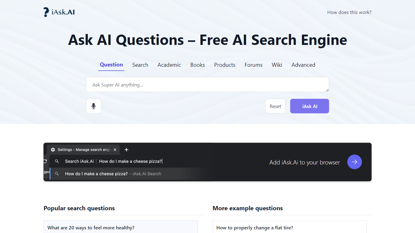Choose the Products tab
Image resolution: width=415 pixels, height=233 pixels.
pos(225,65)
